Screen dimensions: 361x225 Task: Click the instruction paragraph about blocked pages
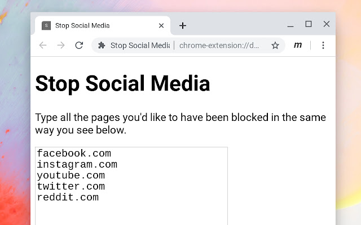point(180,124)
